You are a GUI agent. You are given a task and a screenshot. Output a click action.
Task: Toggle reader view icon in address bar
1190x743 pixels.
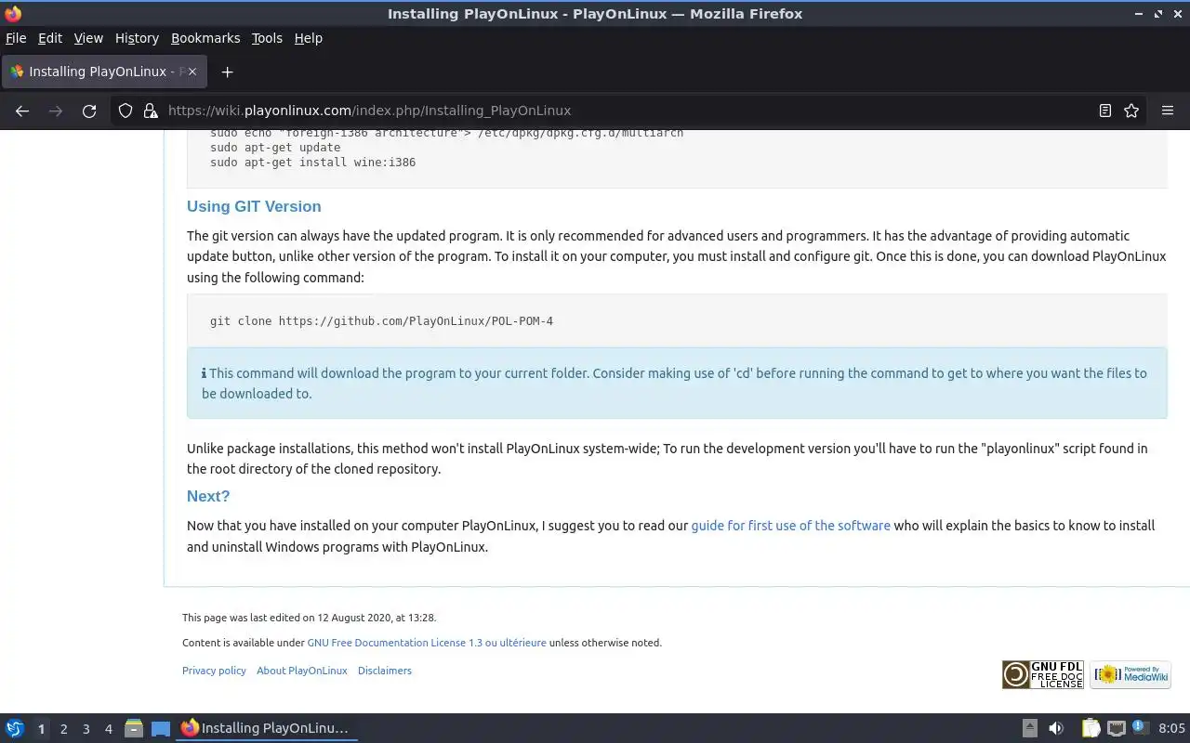point(1104,111)
